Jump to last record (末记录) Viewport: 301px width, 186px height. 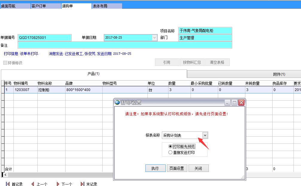pos(89,184)
